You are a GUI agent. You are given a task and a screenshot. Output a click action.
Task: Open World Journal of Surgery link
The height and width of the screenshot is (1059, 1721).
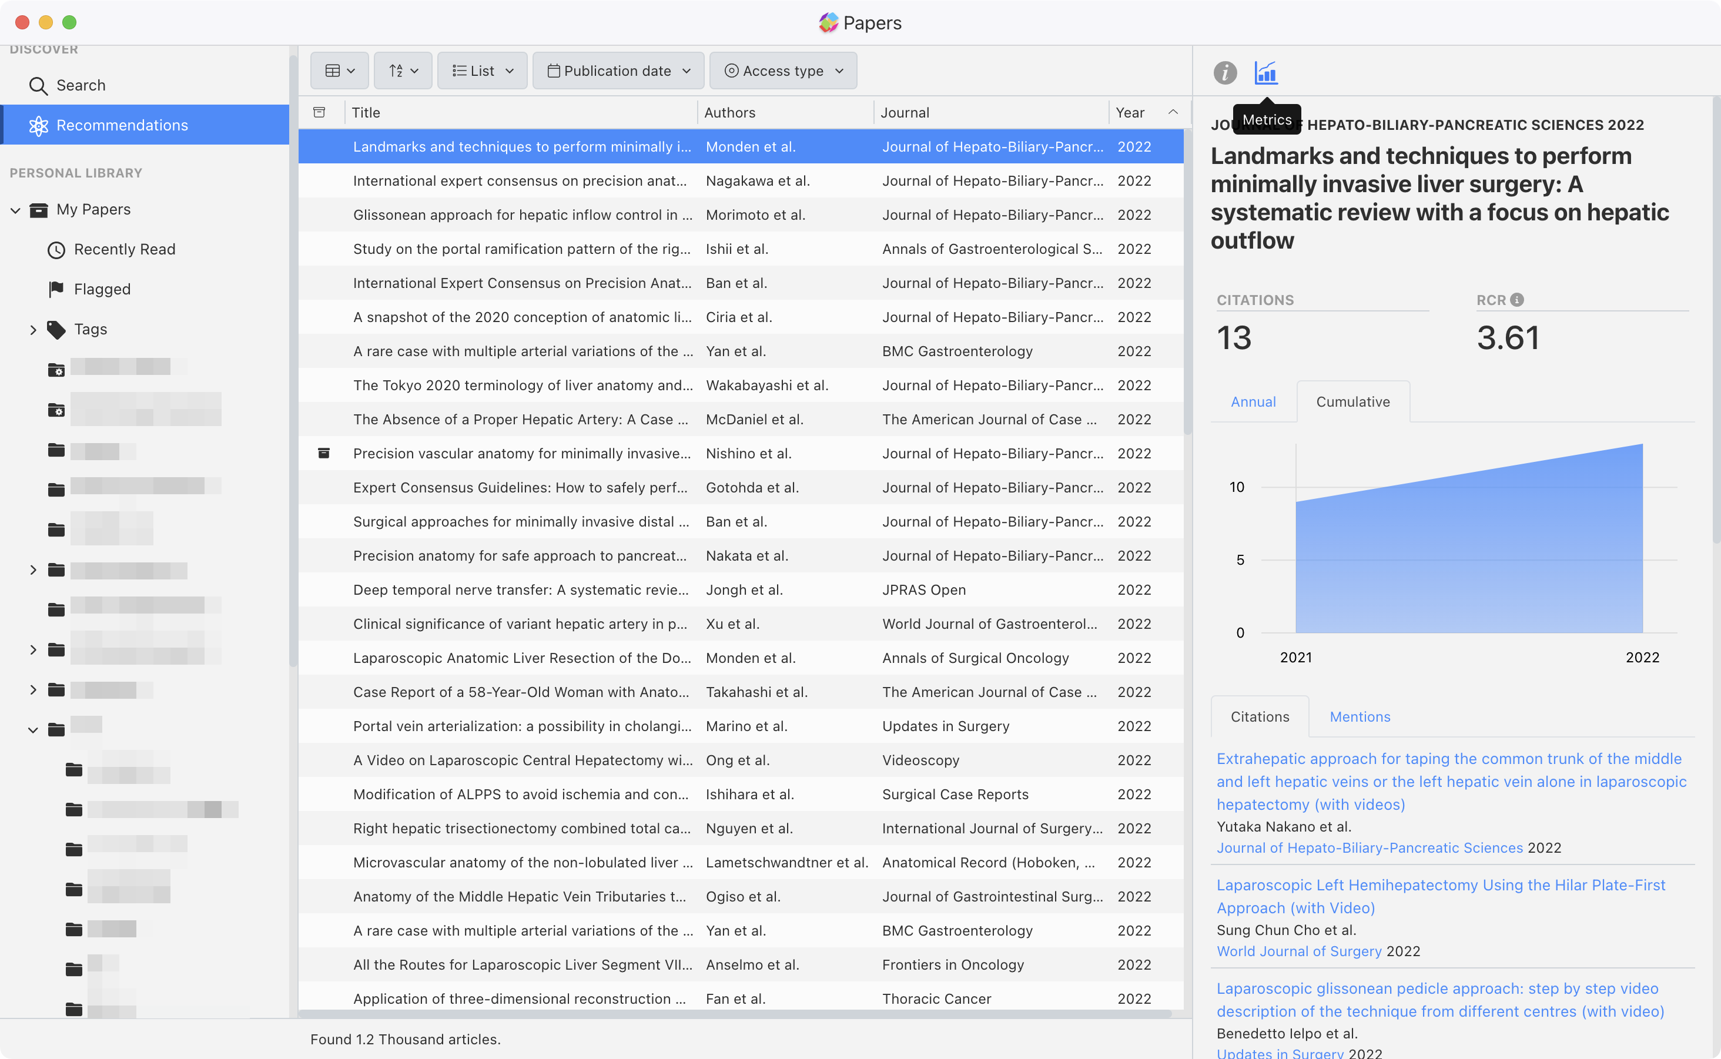(1298, 951)
